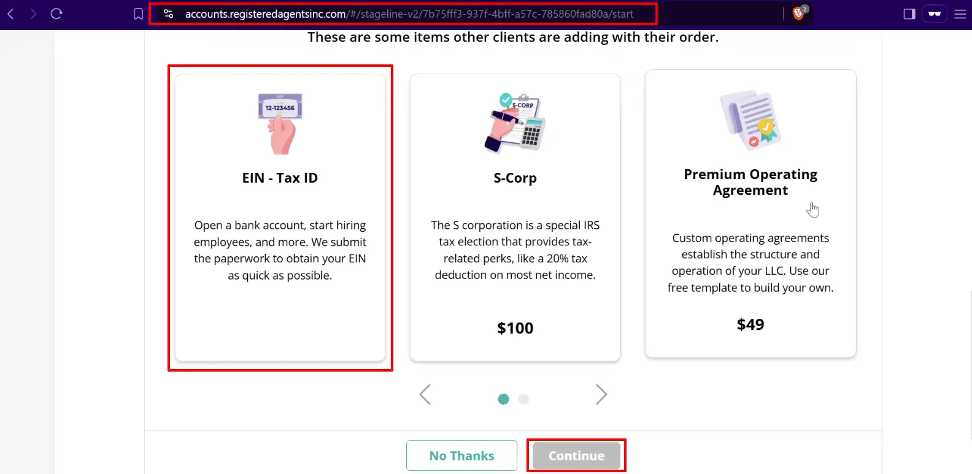The image size is (972, 474).
Task: Click the Continue button
Action: click(576, 456)
